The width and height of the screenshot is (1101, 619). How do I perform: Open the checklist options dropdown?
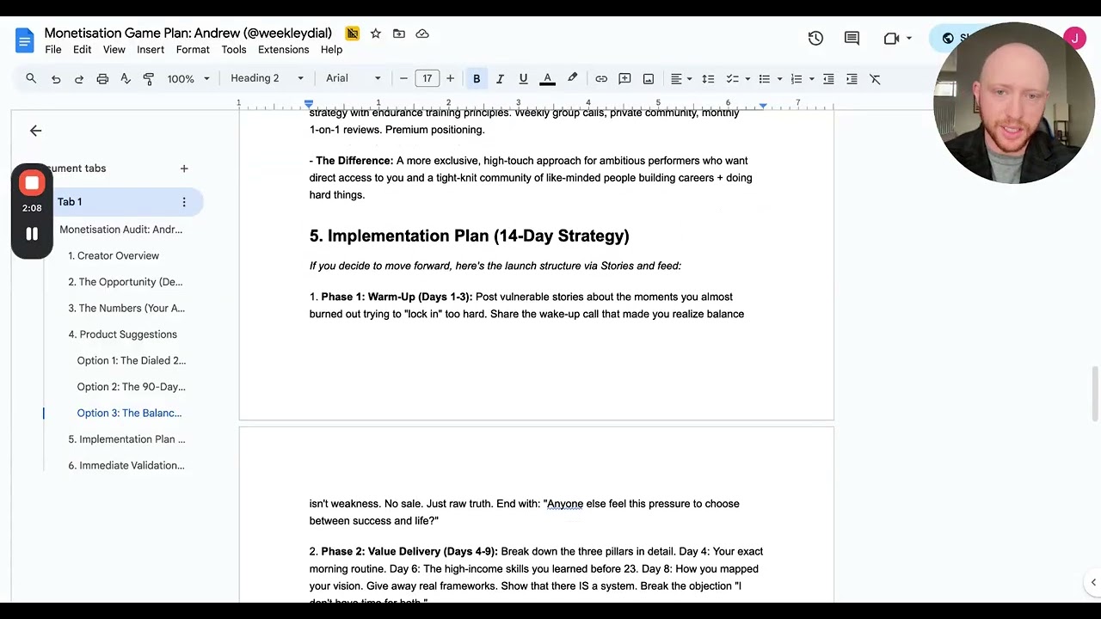747,78
